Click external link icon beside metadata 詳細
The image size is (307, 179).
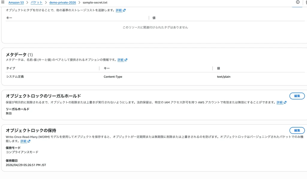click(x=126, y=60)
